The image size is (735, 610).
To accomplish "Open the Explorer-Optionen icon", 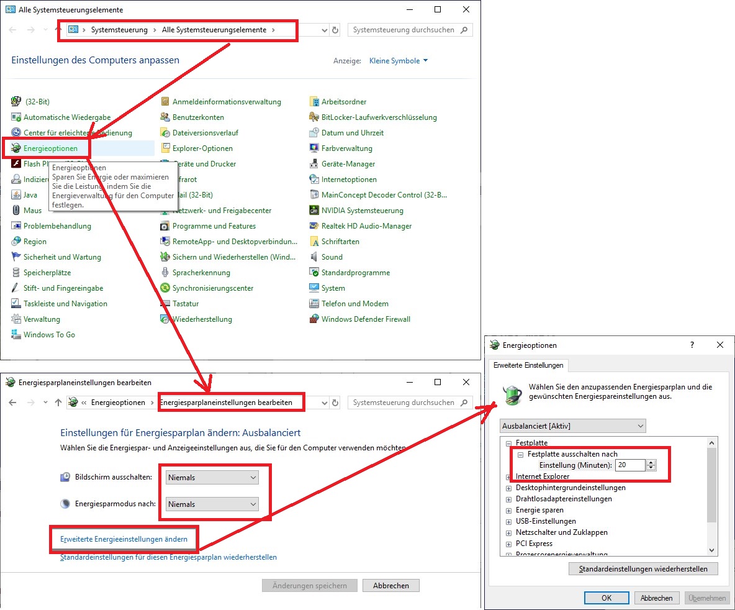I will click(165, 148).
